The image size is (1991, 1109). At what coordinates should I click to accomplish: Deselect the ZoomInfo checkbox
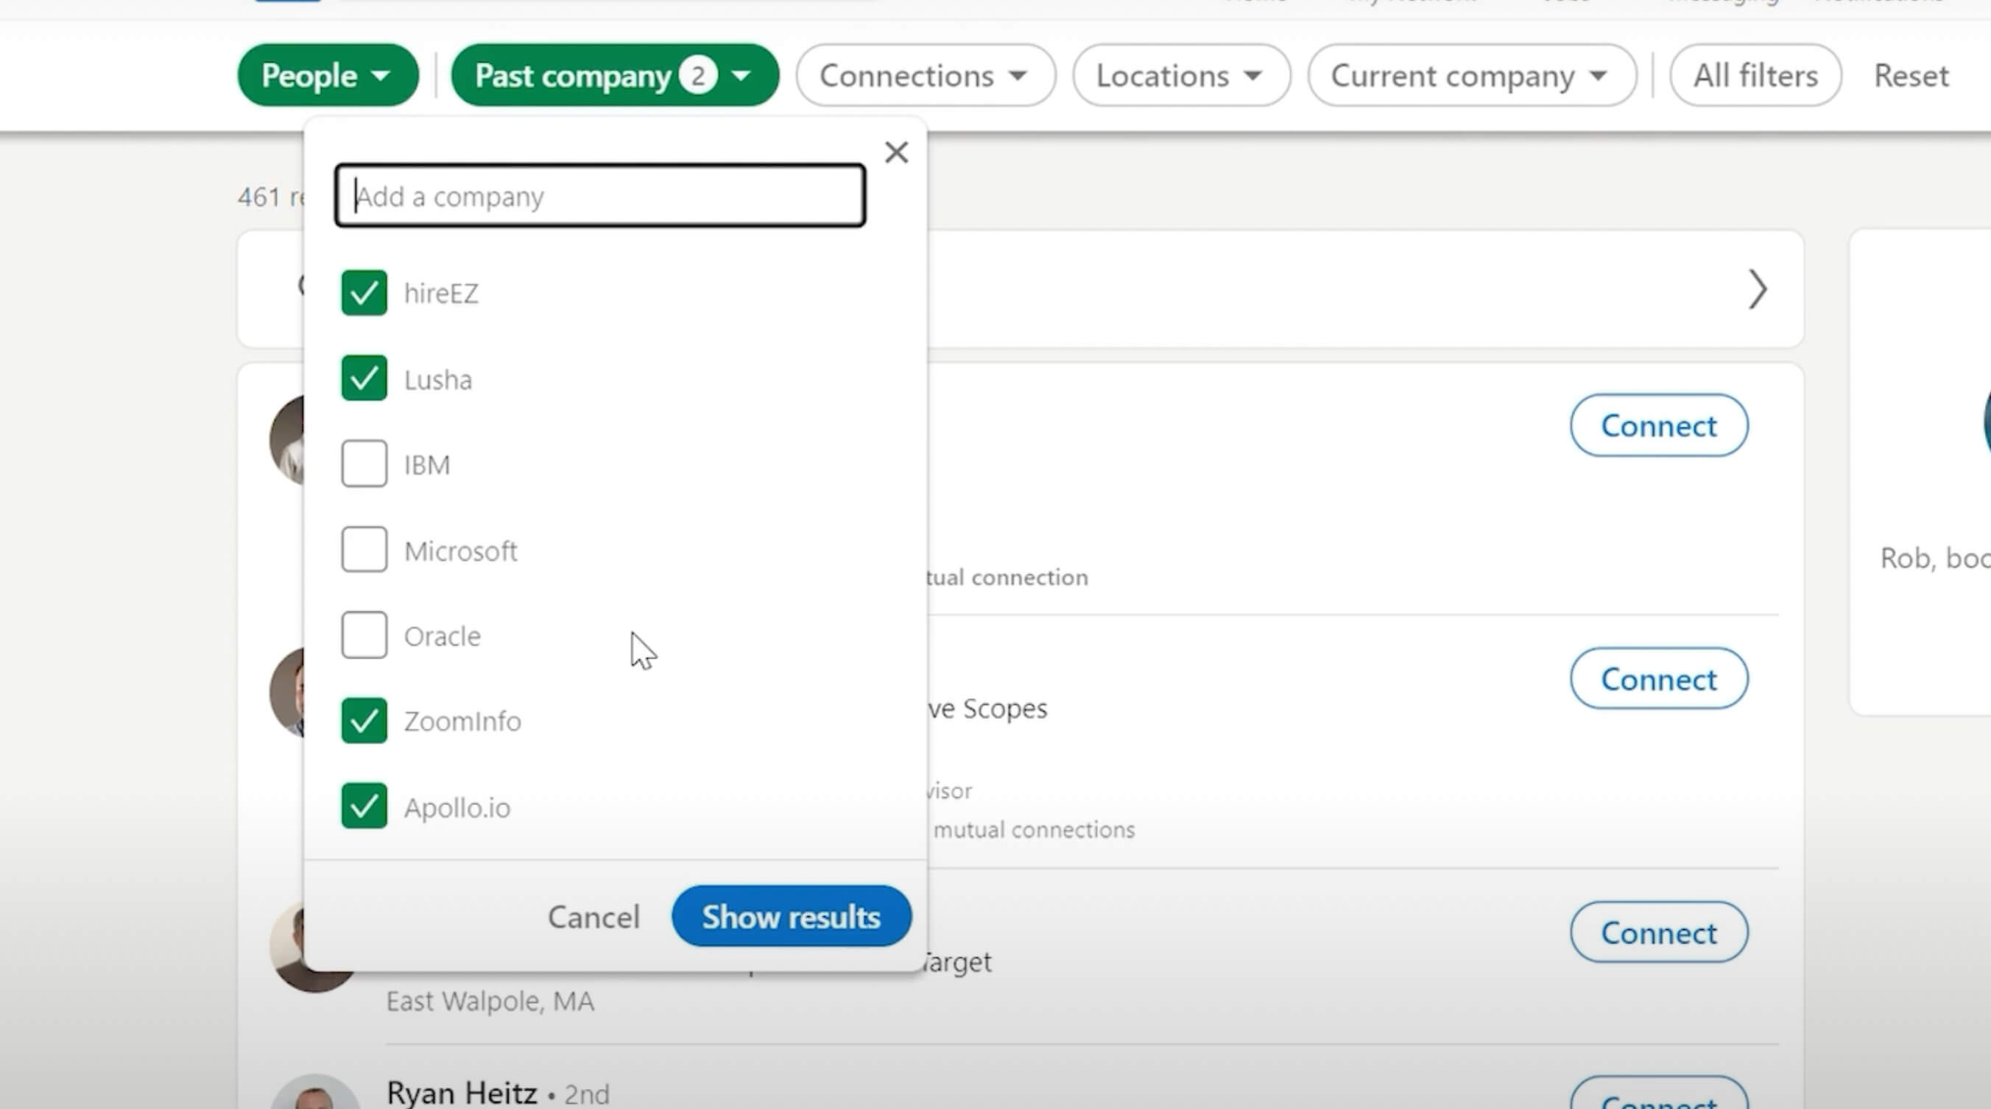pos(364,720)
